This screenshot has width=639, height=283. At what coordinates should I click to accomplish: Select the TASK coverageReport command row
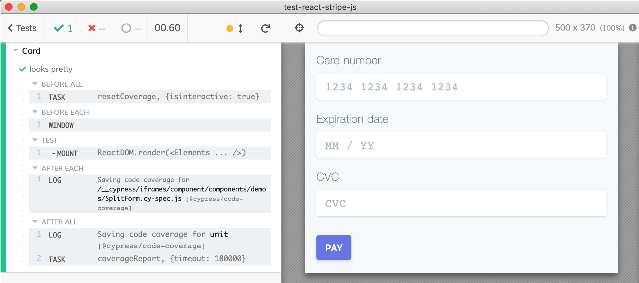tap(150, 259)
